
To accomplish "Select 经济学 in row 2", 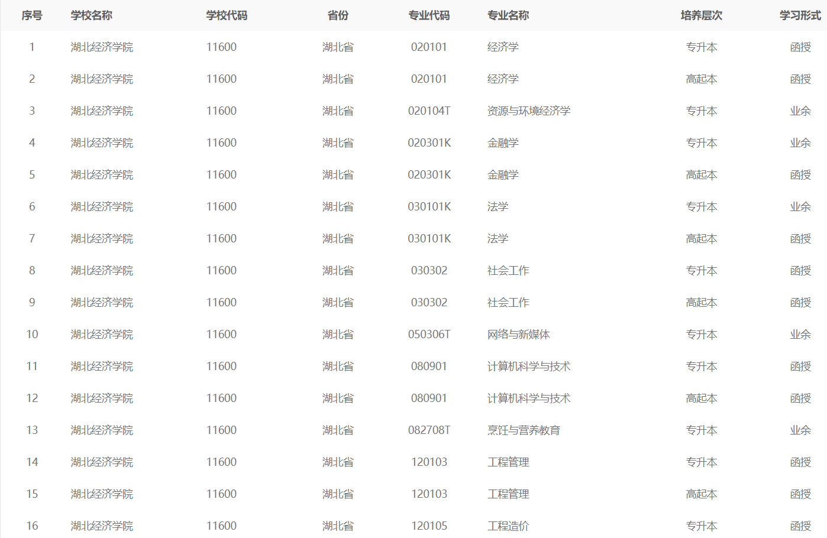I will pos(503,79).
